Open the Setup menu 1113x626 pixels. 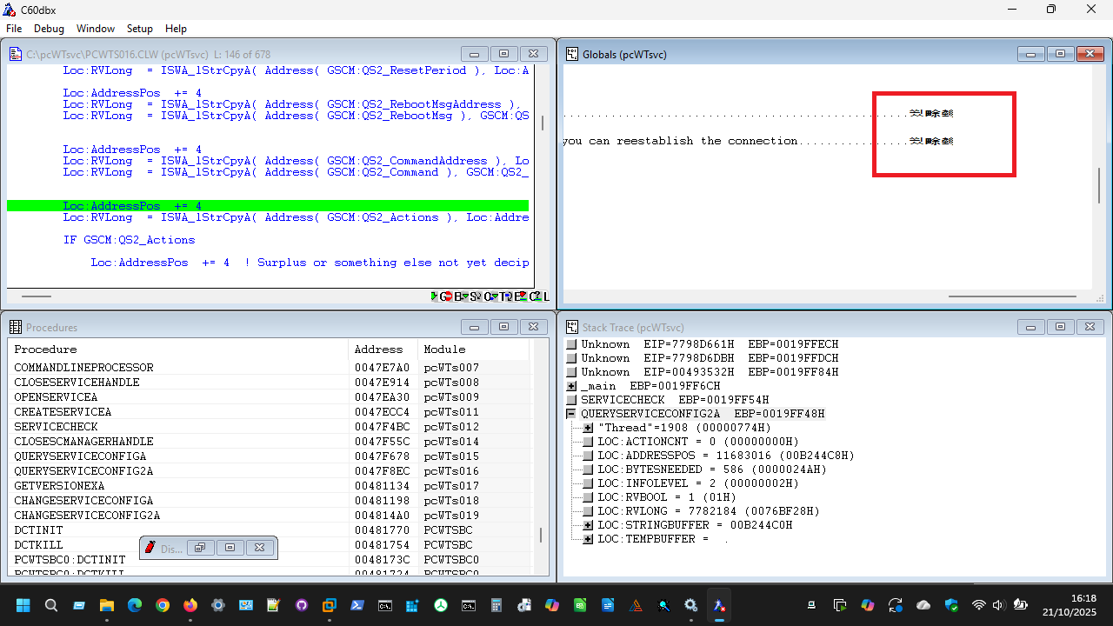[x=139, y=29]
